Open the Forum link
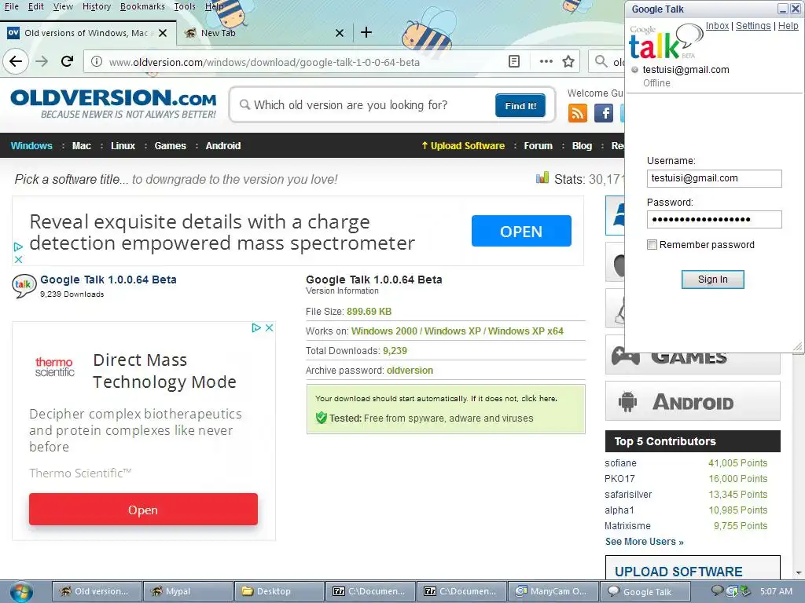Viewport: 805px width, 603px height. coord(538,145)
